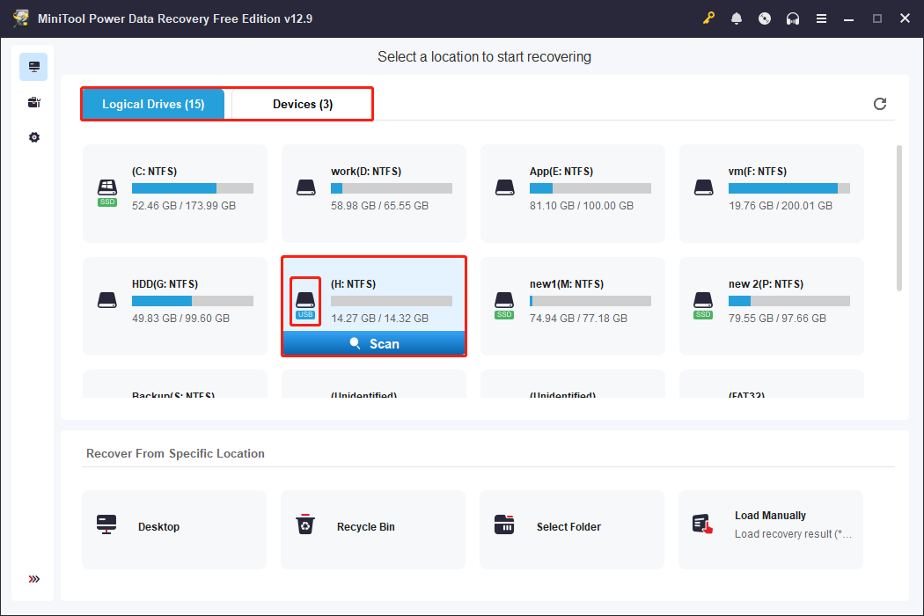924x616 pixels.
Task: Click the 52.46 GB / 173.99 GB text
Action: [x=184, y=206]
